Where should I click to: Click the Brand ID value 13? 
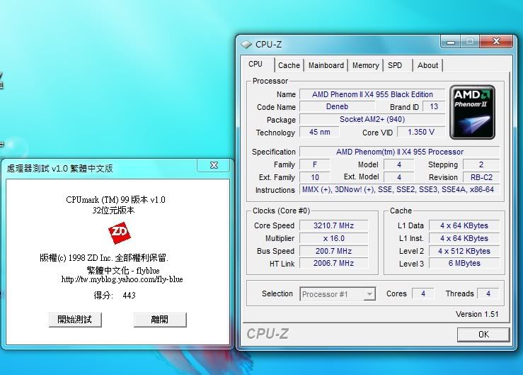click(x=434, y=106)
